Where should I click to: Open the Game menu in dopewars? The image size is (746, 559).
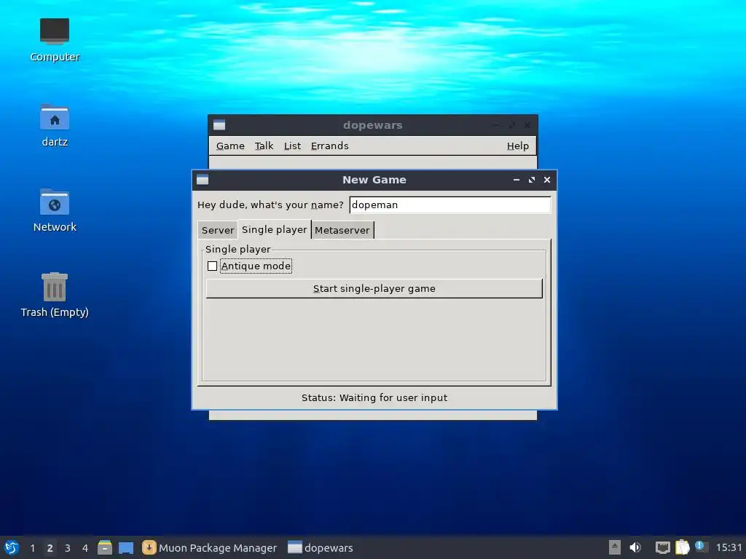(x=230, y=146)
